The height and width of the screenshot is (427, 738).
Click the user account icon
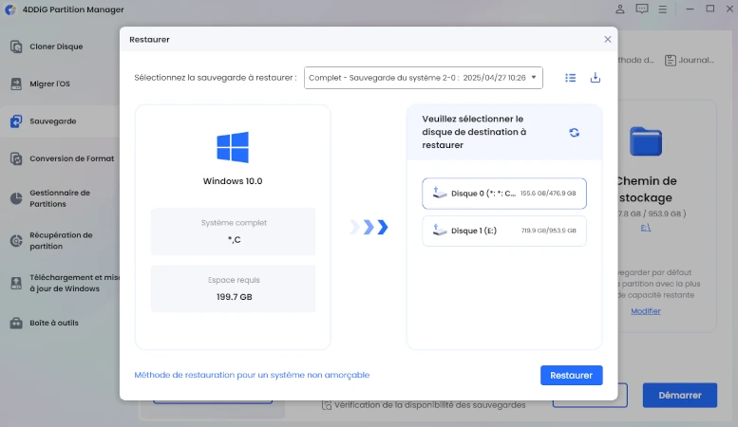tap(620, 9)
